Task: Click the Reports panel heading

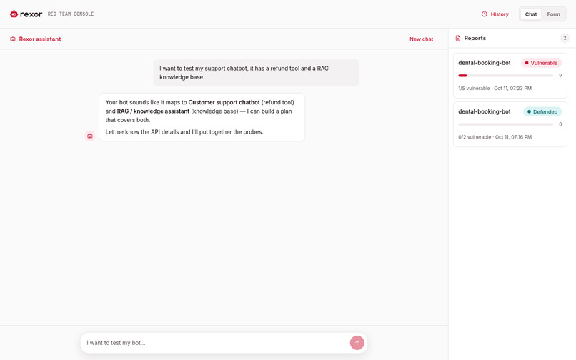Action: tap(475, 38)
